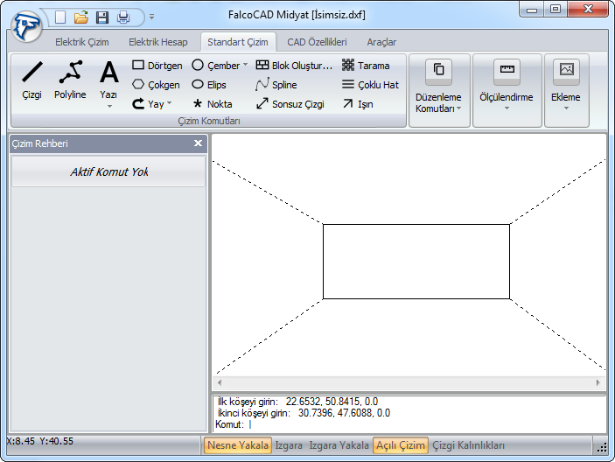Expand Ekleme dropdown arrow
Image resolution: width=615 pixels, height=462 pixels.
(x=566, y=108)
